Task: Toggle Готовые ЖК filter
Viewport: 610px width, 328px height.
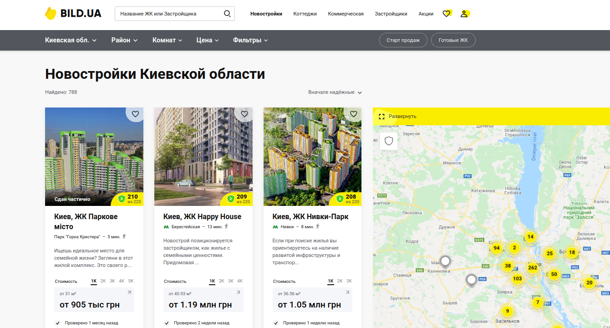Action: 453,40
